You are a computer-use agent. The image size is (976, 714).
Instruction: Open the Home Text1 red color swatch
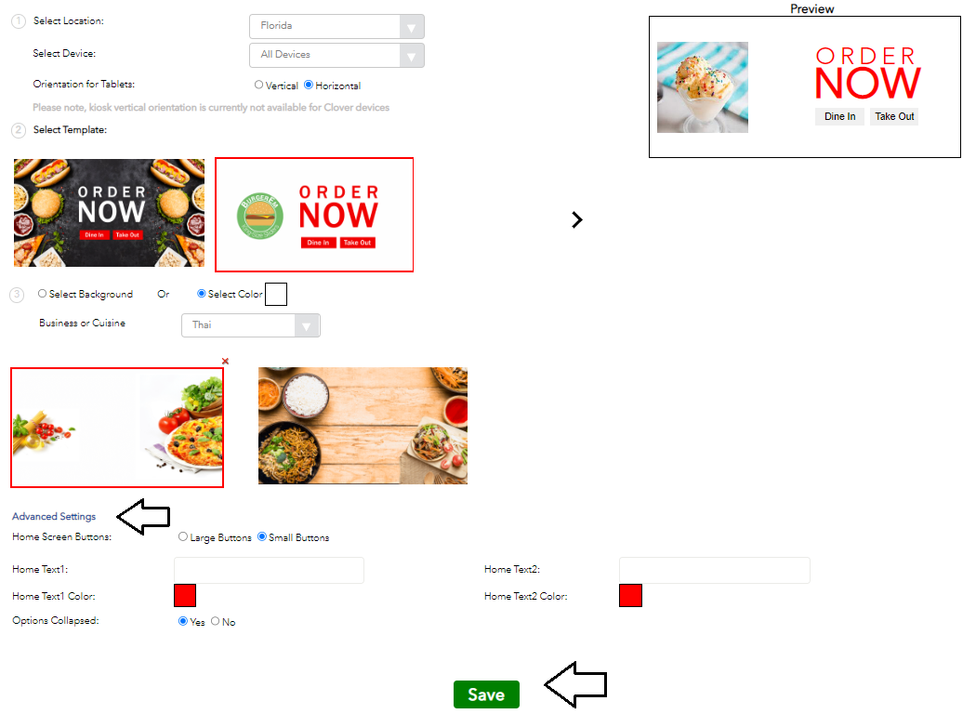[185, 595]
